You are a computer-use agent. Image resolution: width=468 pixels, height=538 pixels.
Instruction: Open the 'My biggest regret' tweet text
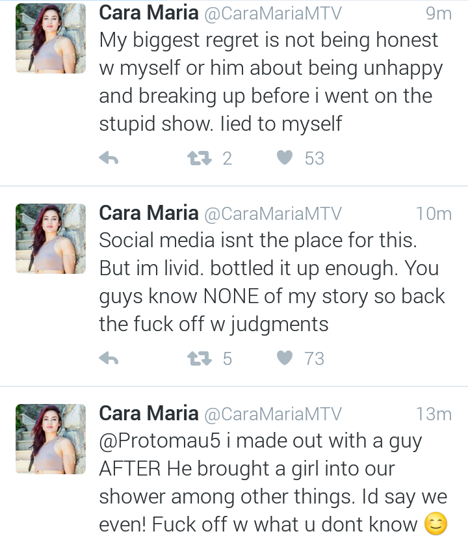tap(271, 82)
